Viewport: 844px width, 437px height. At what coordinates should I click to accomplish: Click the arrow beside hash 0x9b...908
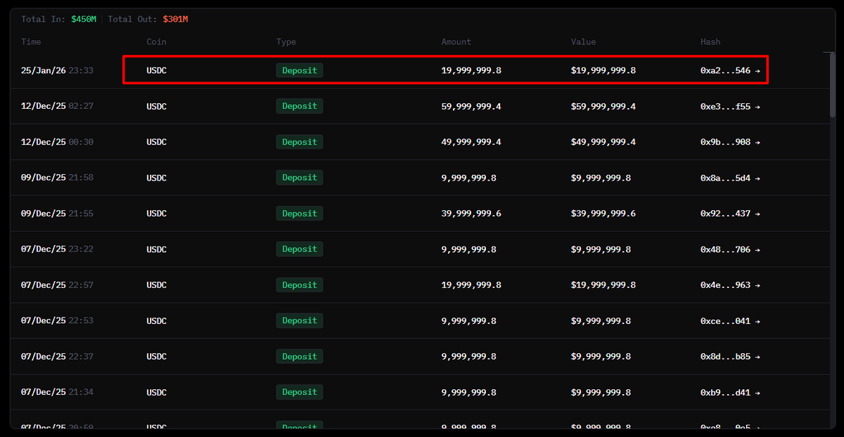(757, 143)
